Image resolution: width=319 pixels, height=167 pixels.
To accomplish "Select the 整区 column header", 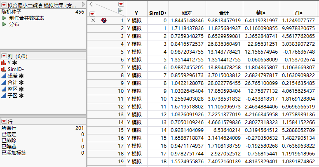I will (x=261, y=13).
